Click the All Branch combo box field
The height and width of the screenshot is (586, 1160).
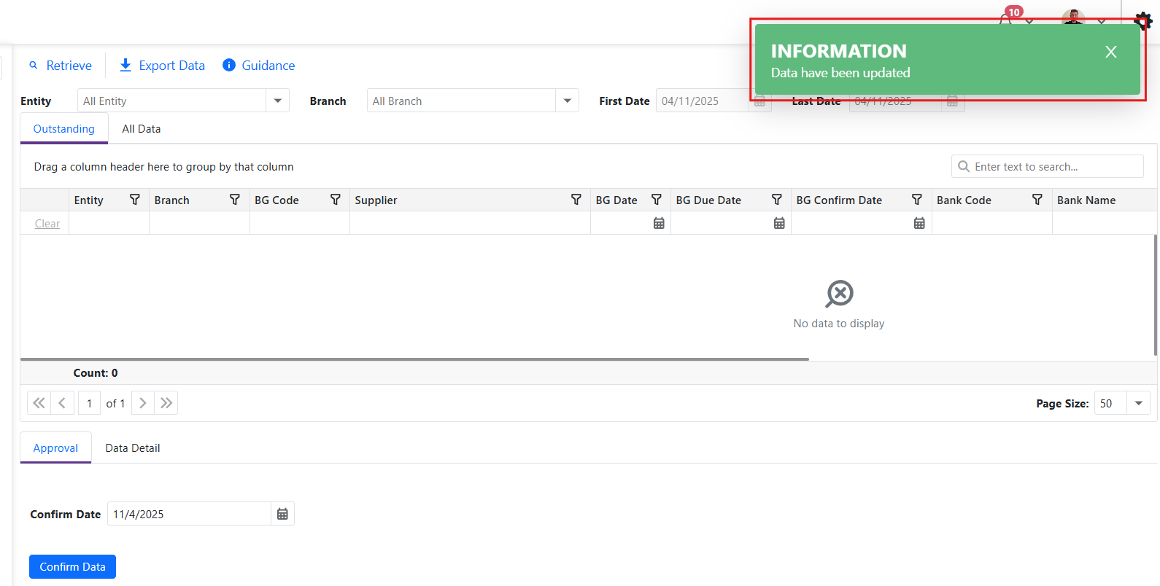click(461, 101)
